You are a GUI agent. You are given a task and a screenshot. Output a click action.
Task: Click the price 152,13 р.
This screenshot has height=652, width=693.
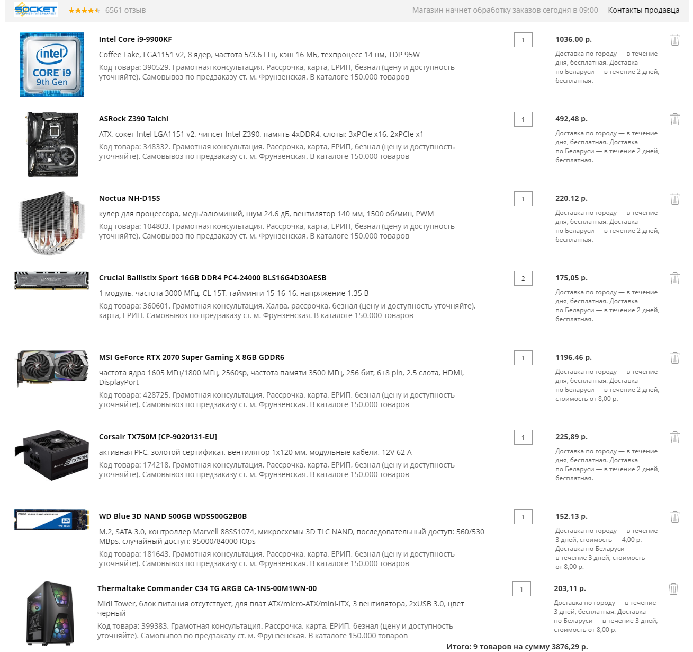[571, 516]
